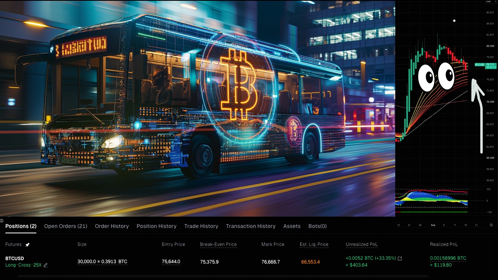
Task: Show the Transaction History tab
Action: point(251,226)
